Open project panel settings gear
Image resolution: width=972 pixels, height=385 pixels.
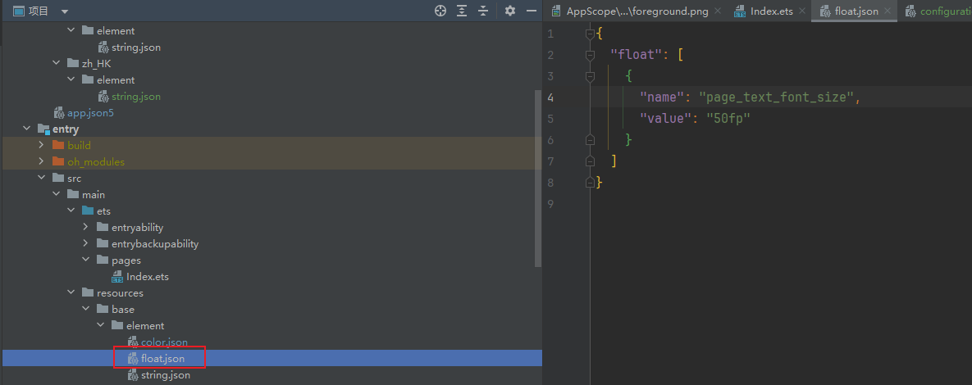510,11
